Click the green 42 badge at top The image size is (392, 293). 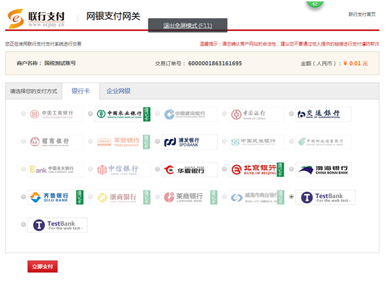tap(315, 4)
